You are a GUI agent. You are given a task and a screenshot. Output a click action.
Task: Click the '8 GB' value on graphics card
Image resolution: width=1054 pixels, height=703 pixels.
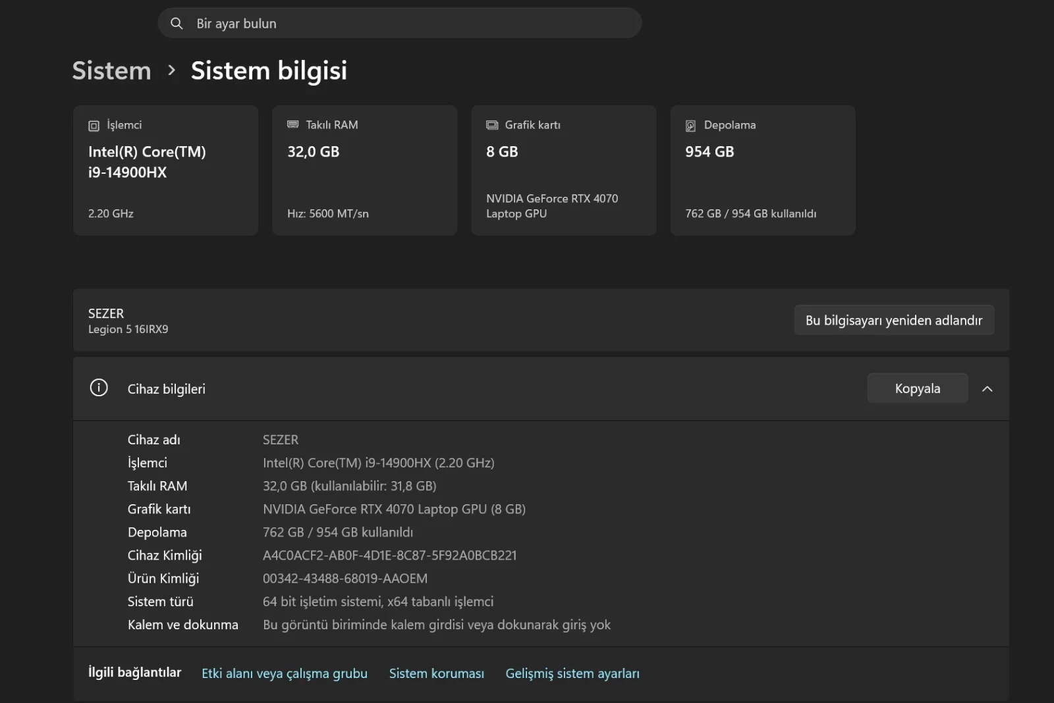pos(502,151)
